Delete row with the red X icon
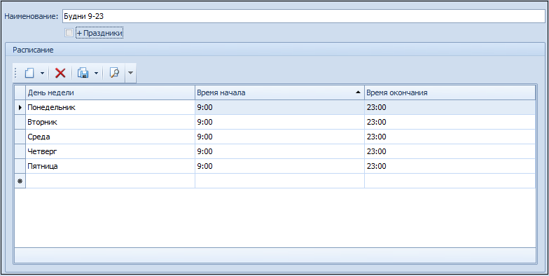Image resolution: width=549 pixels, height=276 pixels. pyautogui.click(x=60, y=73)
